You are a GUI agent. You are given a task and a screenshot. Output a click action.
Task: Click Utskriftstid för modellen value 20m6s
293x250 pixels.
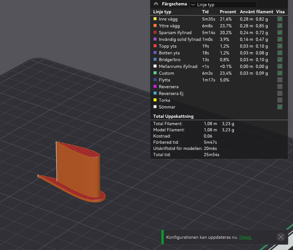[210, 149]
